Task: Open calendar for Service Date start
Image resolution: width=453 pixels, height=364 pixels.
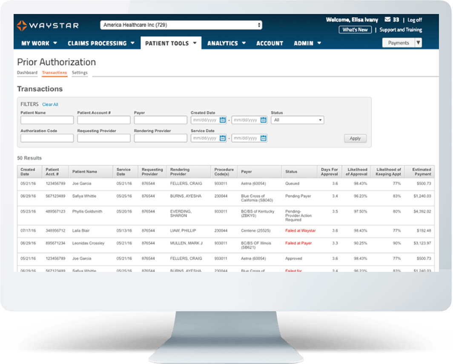Action: point(222,138)
